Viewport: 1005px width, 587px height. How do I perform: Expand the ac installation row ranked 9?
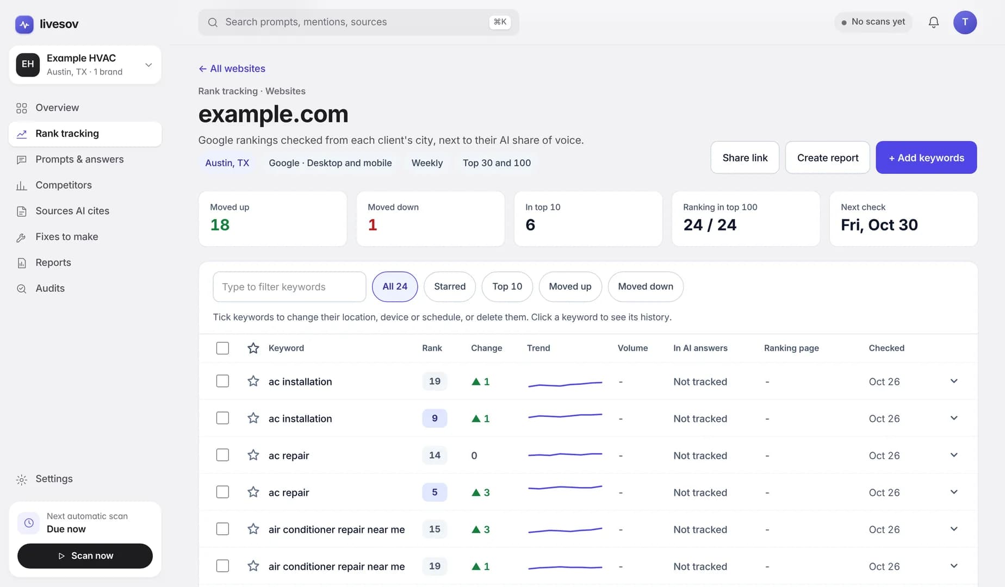(954, 418)
